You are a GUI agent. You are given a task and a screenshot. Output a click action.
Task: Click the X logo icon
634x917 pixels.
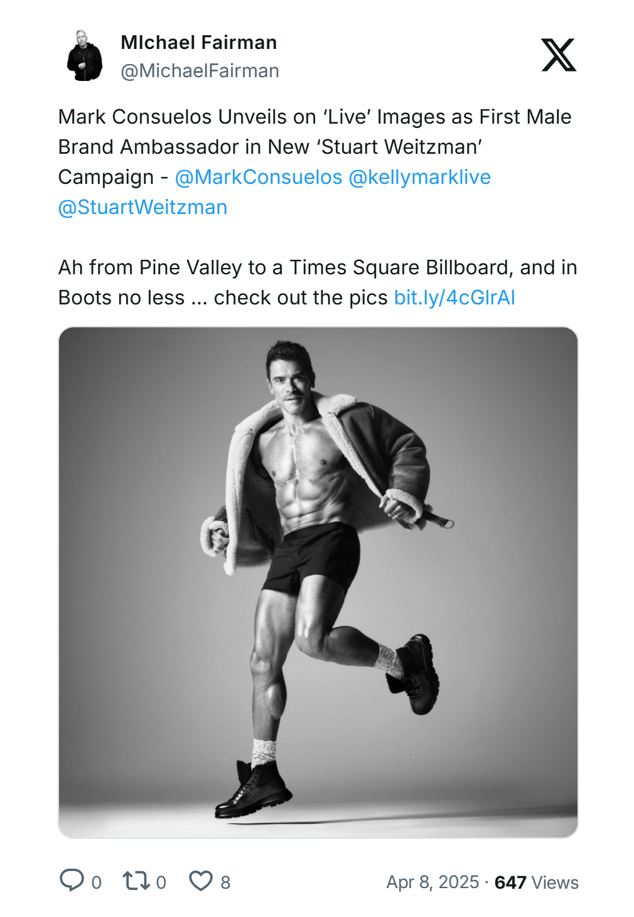(x=558, y=55)
